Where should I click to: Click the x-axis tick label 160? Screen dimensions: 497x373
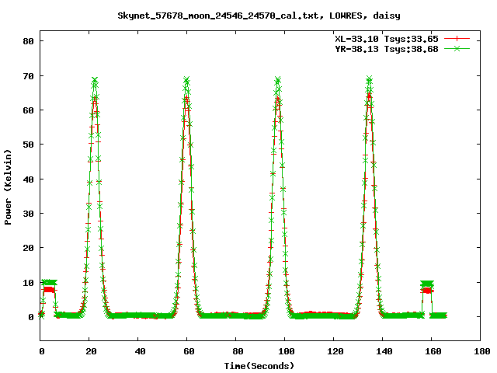pyautogui.click(x=433, y=351)
